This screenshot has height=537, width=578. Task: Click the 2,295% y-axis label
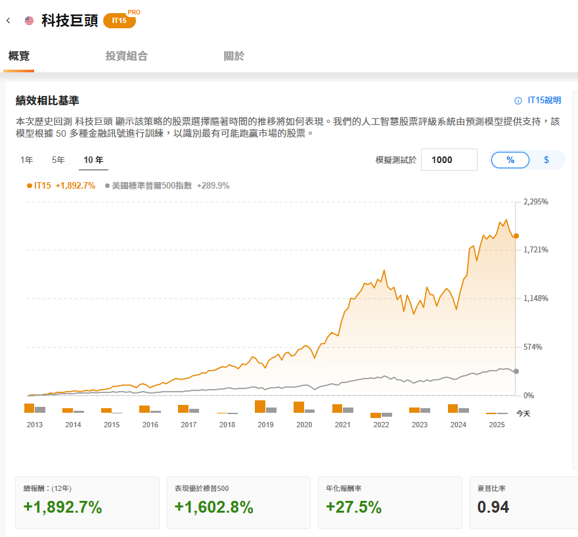pos(535,202)
